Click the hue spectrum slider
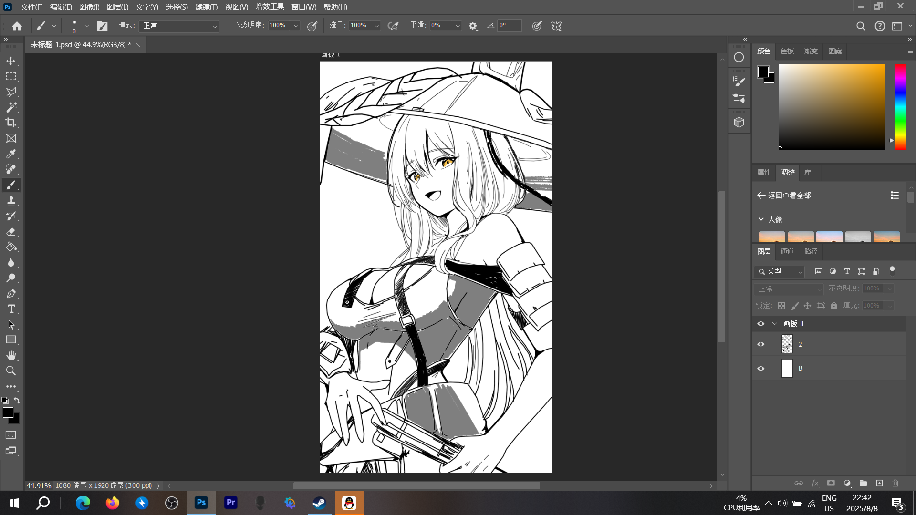 pos(900,107)
